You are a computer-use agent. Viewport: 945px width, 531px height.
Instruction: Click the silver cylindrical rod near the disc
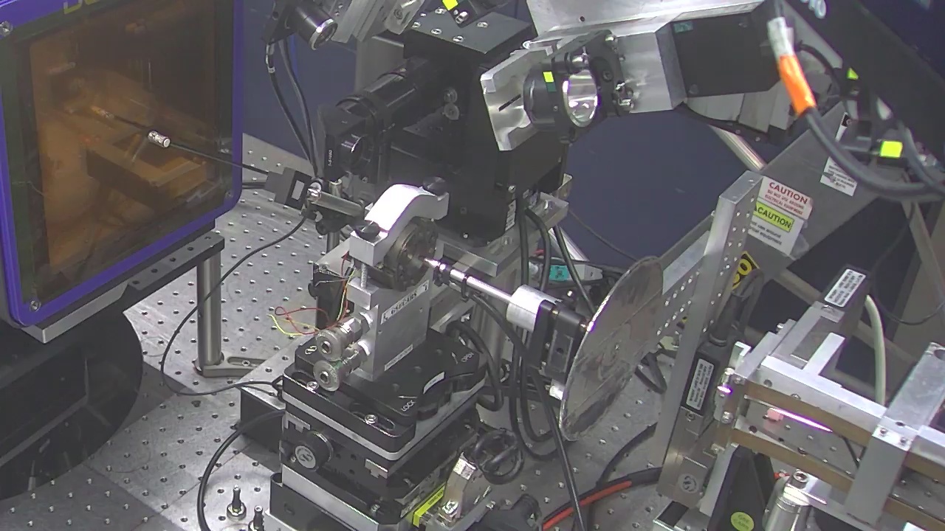click(480, 285)
